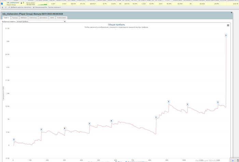The height and width of the screenshot is (162, 239).
Task: Open the graph selection dropdown
Action: pos(41,21)
